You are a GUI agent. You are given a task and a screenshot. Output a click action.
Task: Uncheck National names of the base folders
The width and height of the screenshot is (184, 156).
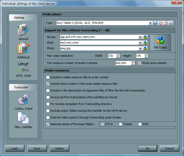[x=48, y=124]
